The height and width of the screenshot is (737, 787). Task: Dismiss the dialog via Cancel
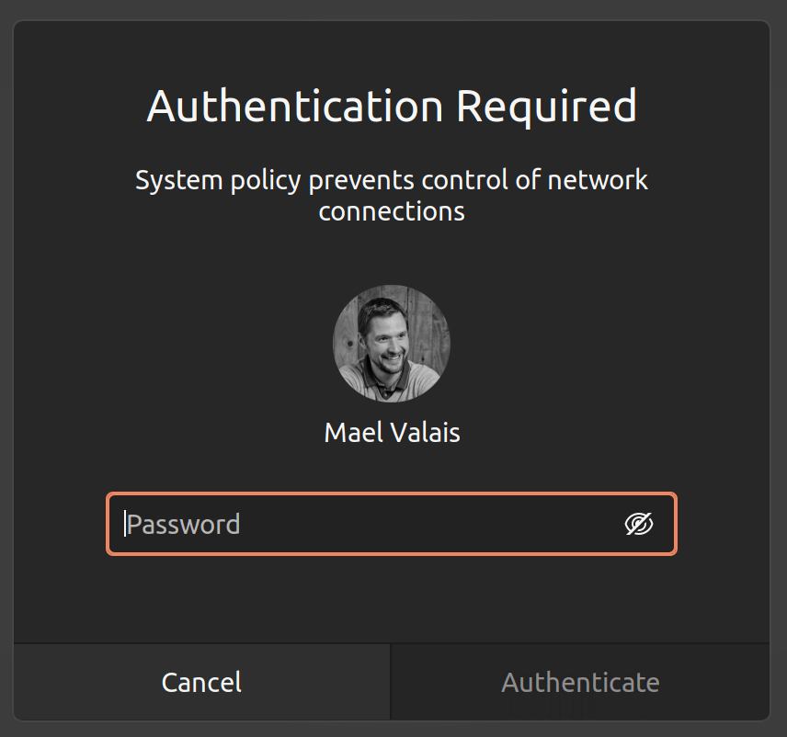tap(200, 682)
